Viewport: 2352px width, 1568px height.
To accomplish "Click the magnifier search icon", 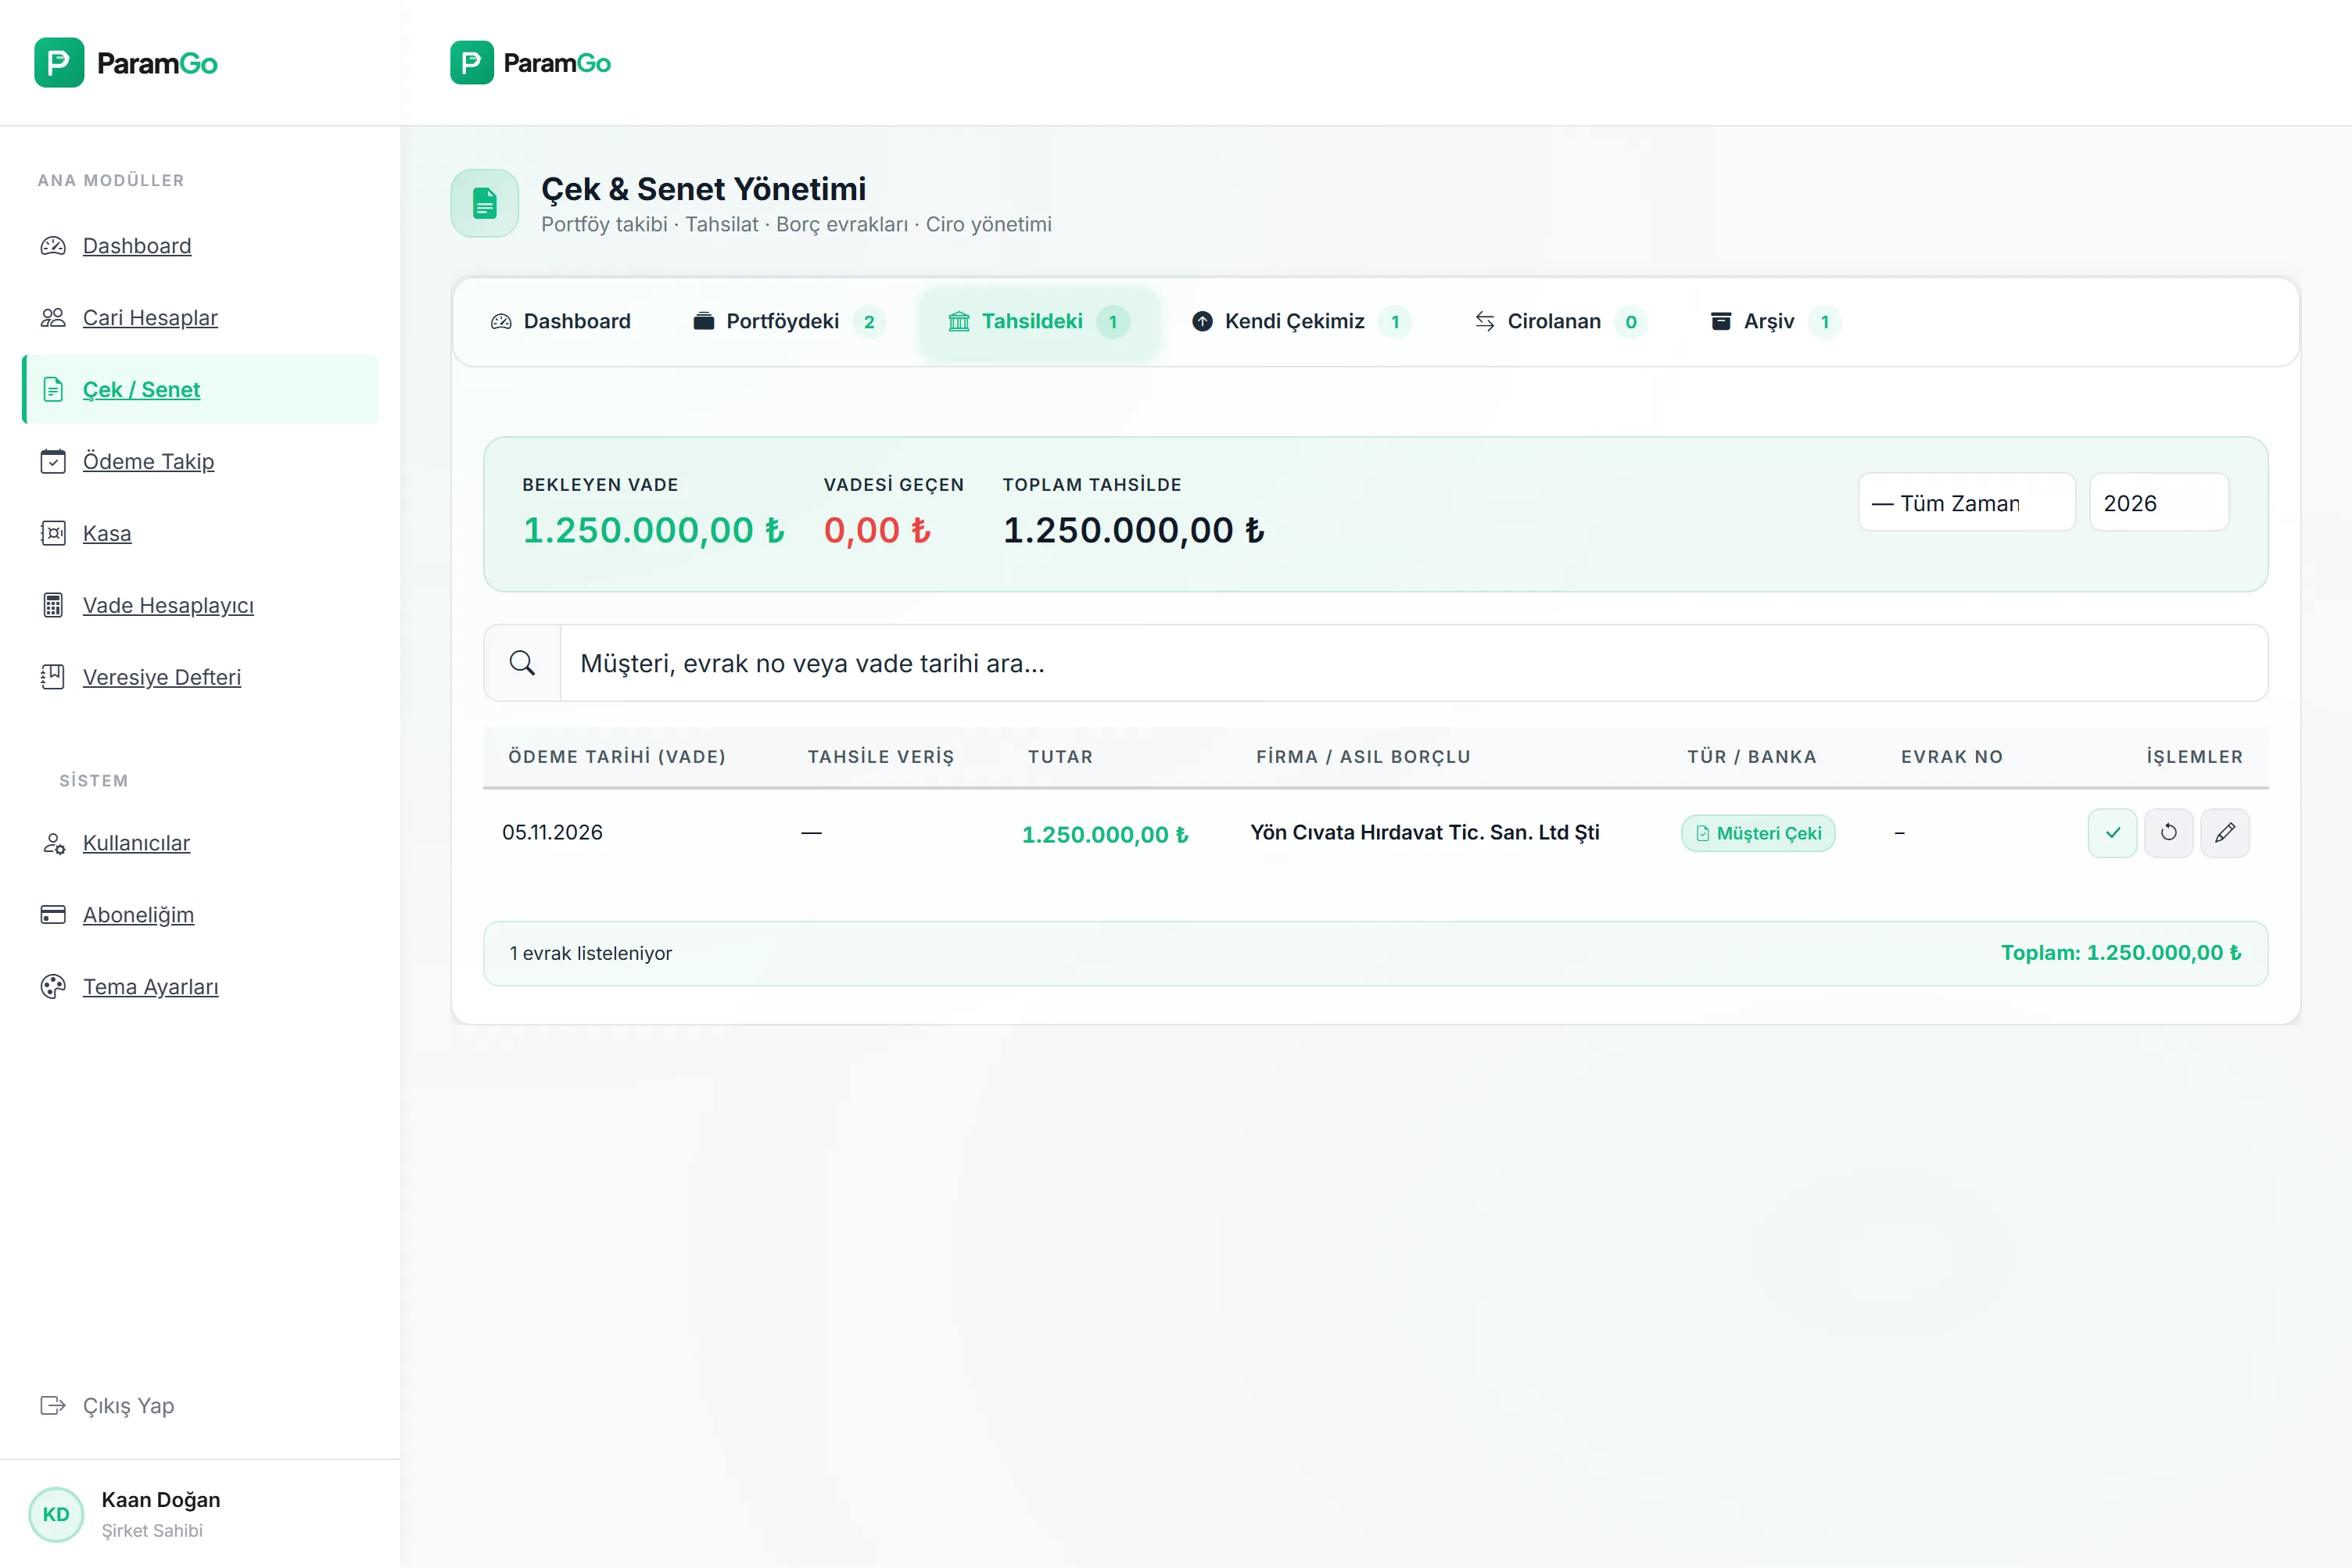I will (x=522, y=663).
